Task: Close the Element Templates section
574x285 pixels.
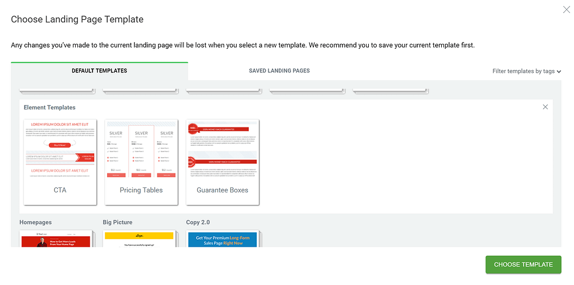Action: [x=545, y=107]
